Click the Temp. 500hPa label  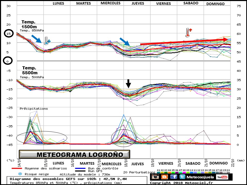tap(32, 77)
